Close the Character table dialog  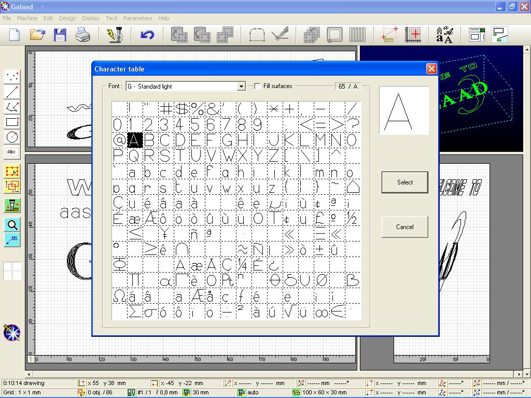tap(431, 69)
